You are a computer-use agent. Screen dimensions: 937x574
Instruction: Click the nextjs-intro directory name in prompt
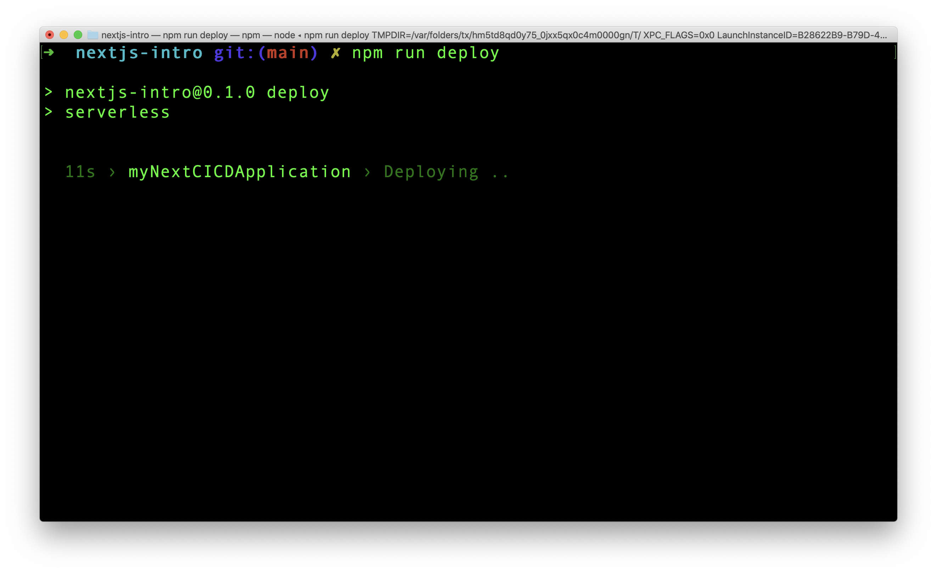139,52
